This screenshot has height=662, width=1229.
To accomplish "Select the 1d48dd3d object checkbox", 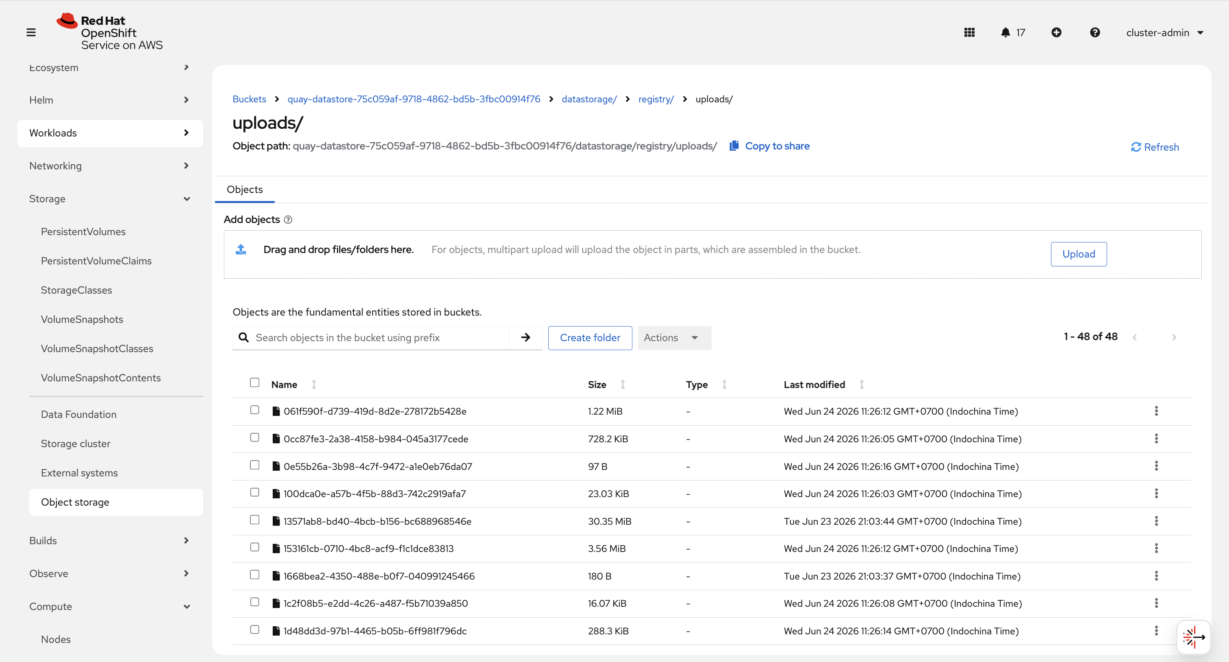I will (255, 630).
